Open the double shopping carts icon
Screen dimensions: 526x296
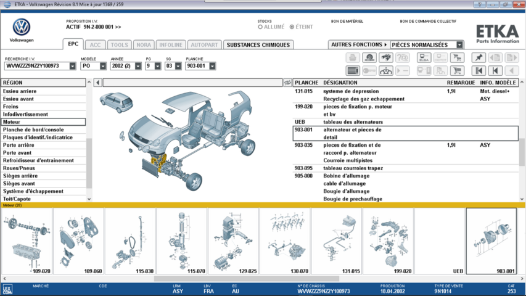click(x=457, y=58)
